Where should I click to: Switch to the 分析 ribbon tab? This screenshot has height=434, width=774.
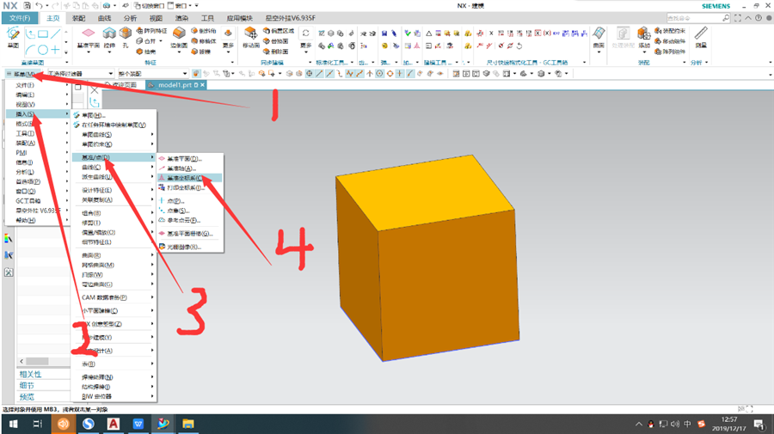coord(131,18)
